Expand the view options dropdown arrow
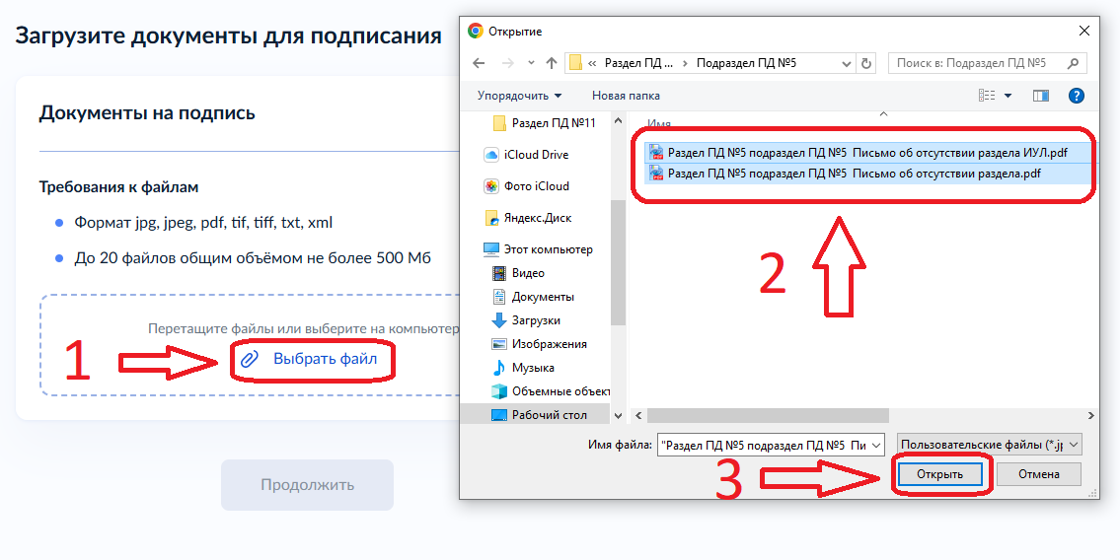This screenshot has height=560, width=1120. point(1008,96)
